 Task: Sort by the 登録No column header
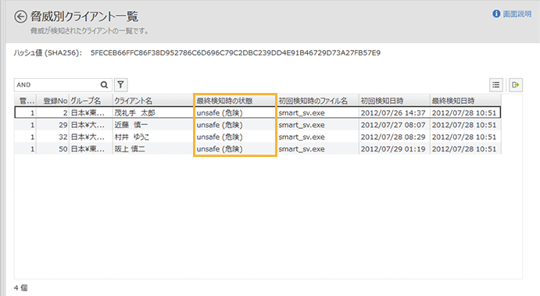click(x=53, y=101)
